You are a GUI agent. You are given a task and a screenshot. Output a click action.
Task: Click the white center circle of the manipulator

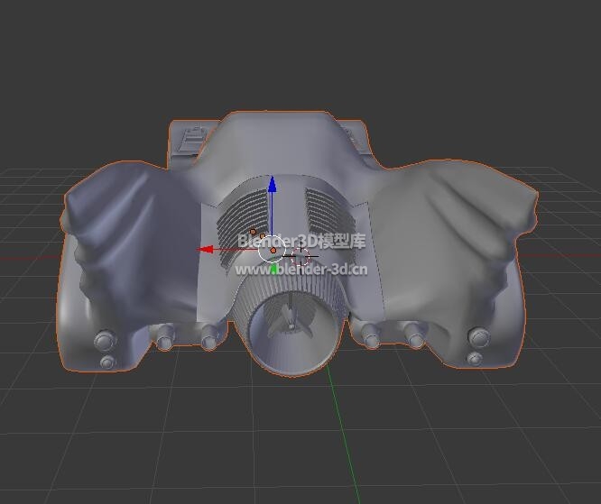pos(272,250)
